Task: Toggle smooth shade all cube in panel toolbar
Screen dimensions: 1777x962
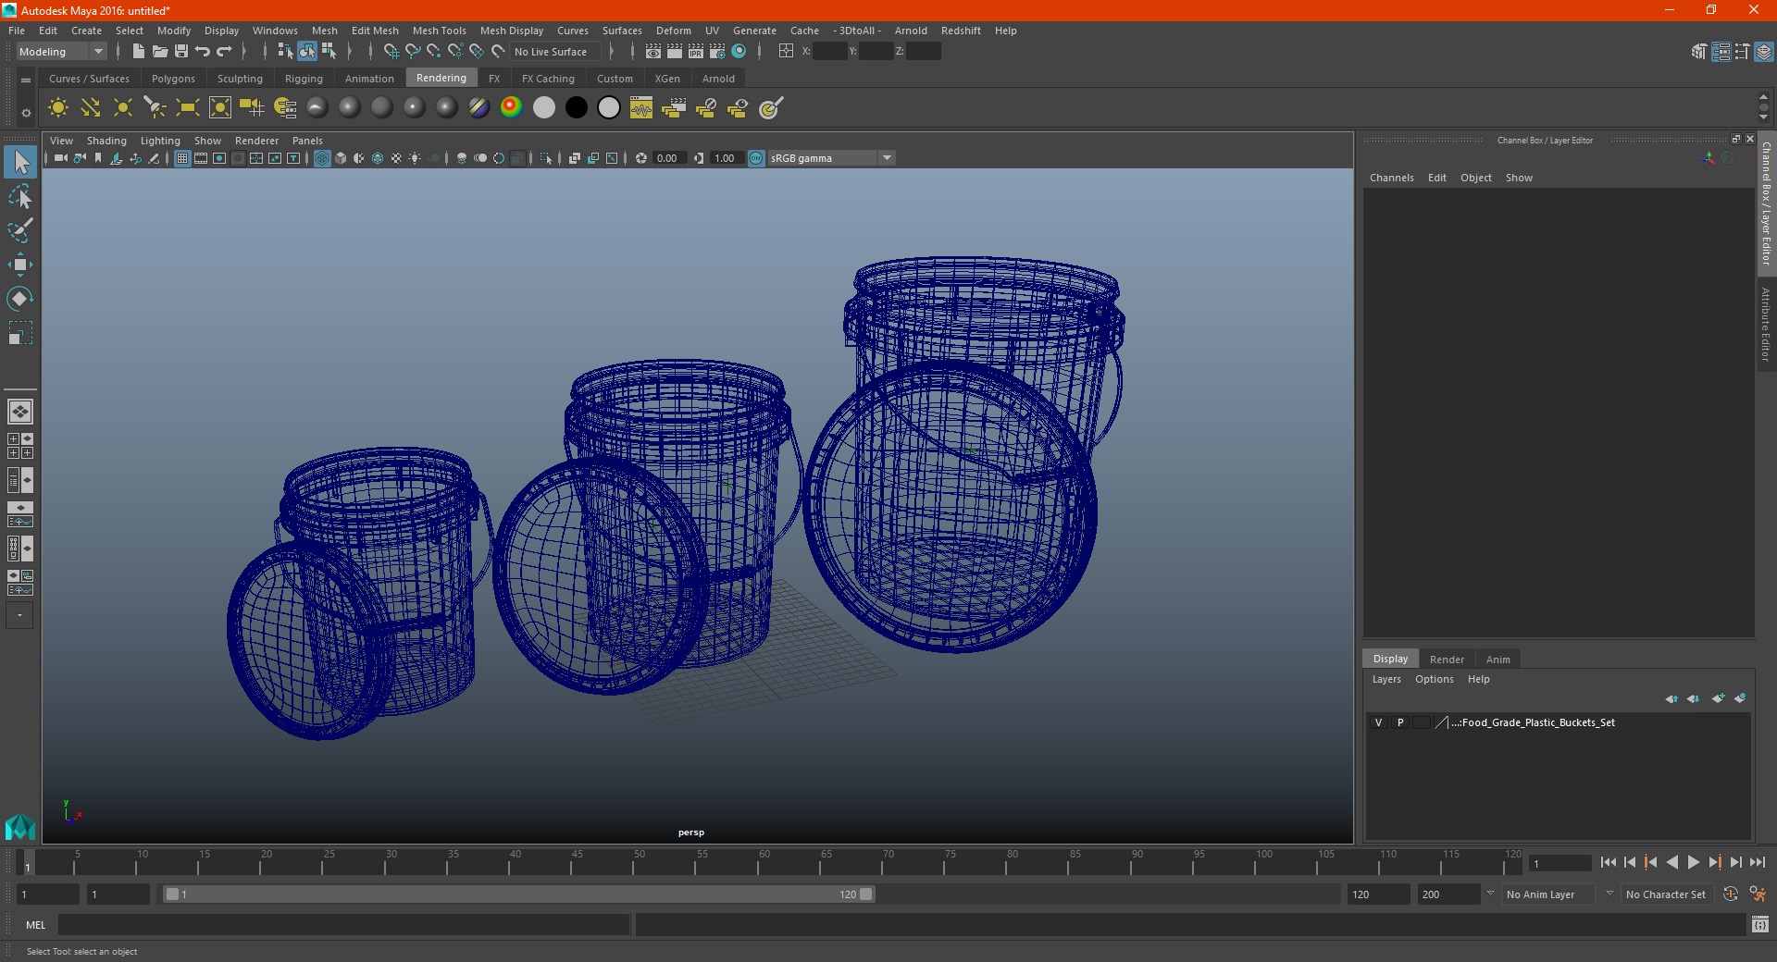Action: (x=341, y=158)
